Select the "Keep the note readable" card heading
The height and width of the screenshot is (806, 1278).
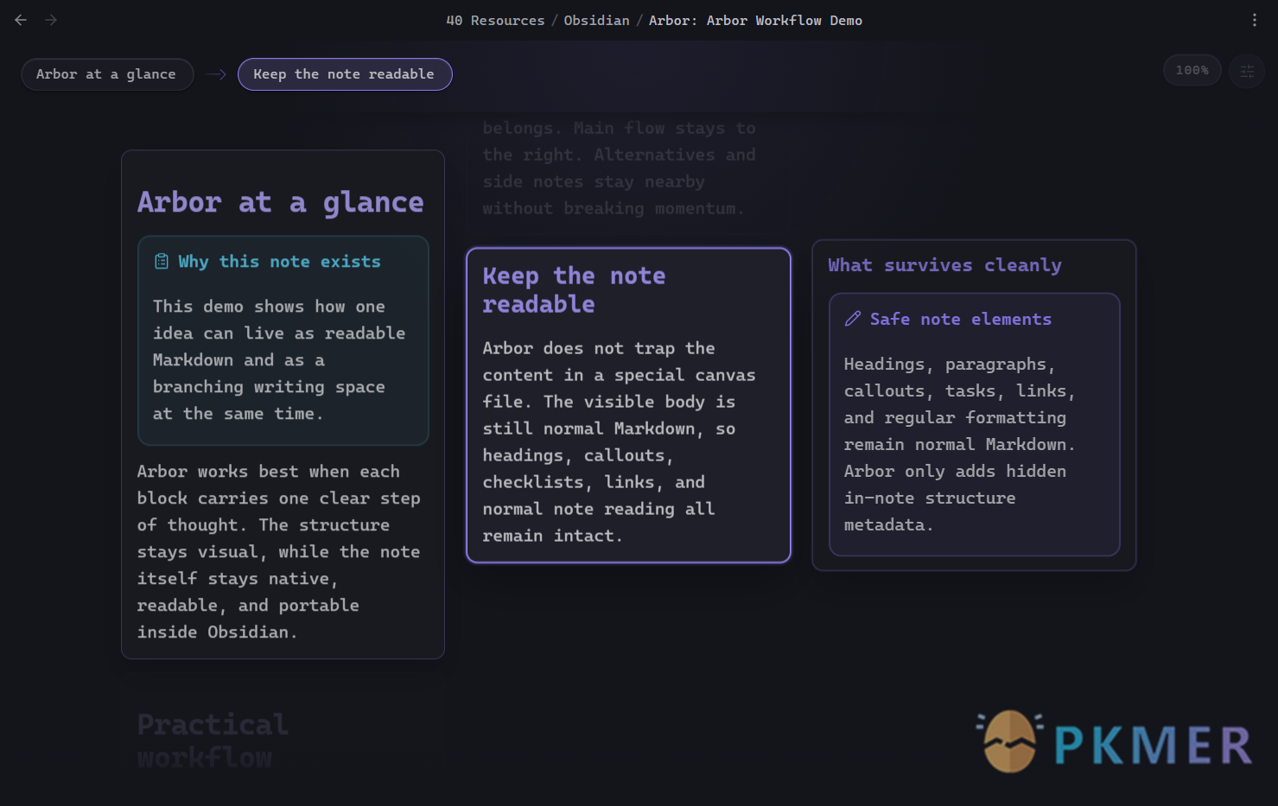(574, 289)
